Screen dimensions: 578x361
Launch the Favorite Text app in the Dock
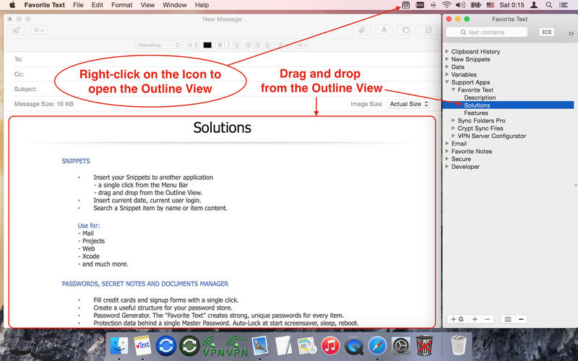(x=142, y=347)
